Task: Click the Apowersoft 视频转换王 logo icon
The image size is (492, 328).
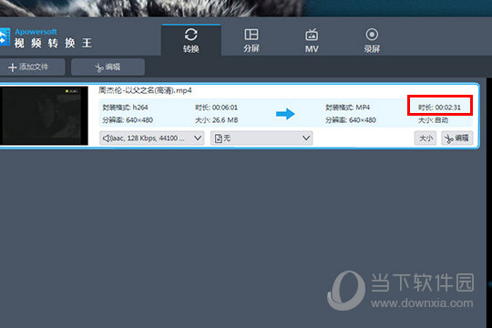Action: [x=5, y=37]
